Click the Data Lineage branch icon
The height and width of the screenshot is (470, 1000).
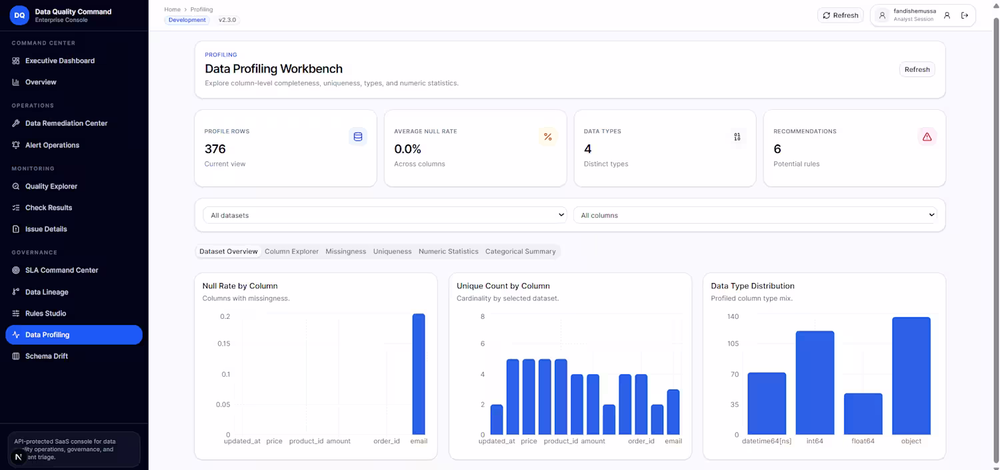click(16, 292)
